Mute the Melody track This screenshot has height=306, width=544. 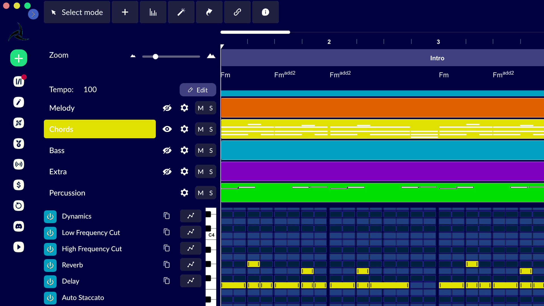coord(201,108)
